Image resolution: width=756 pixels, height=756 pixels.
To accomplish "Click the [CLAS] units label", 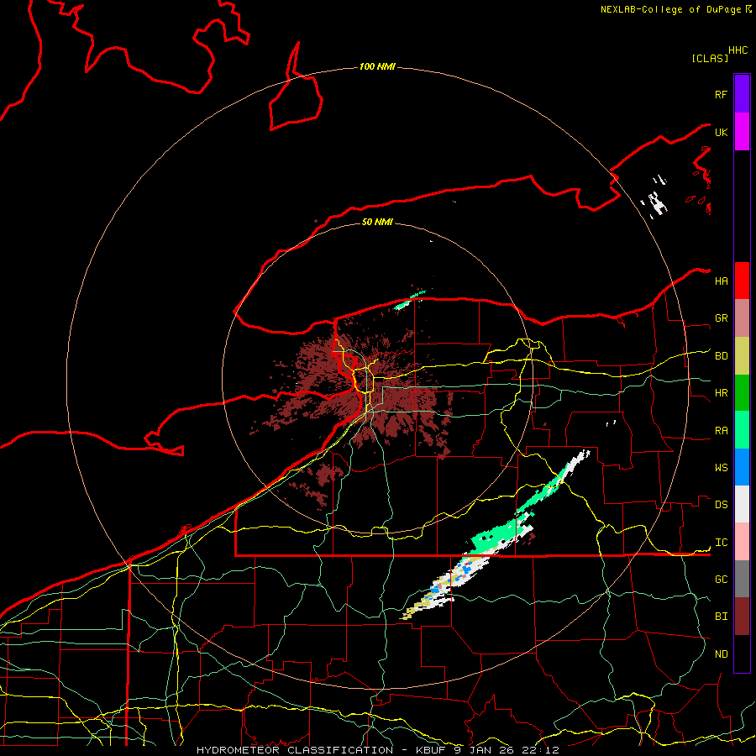I will 710,58.
